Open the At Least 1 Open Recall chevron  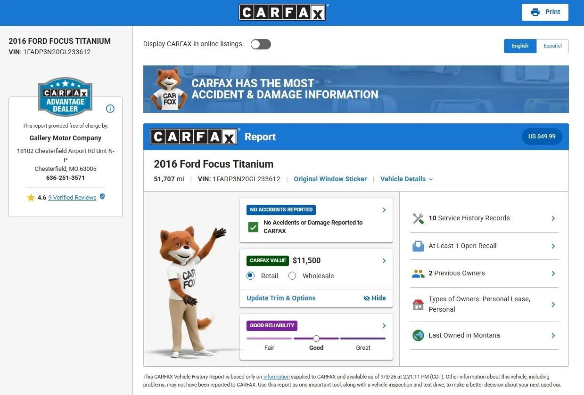tap(553, 246)
